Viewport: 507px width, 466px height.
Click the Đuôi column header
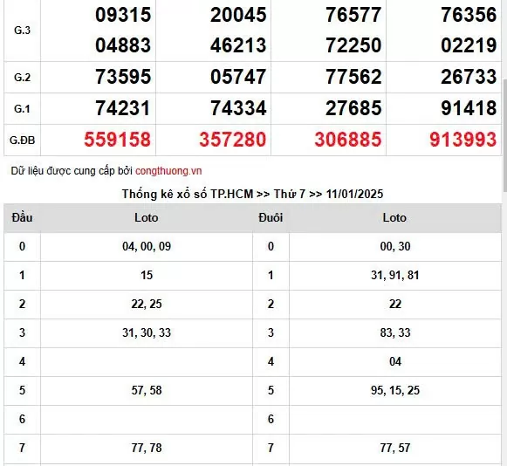tap(271, 217)
